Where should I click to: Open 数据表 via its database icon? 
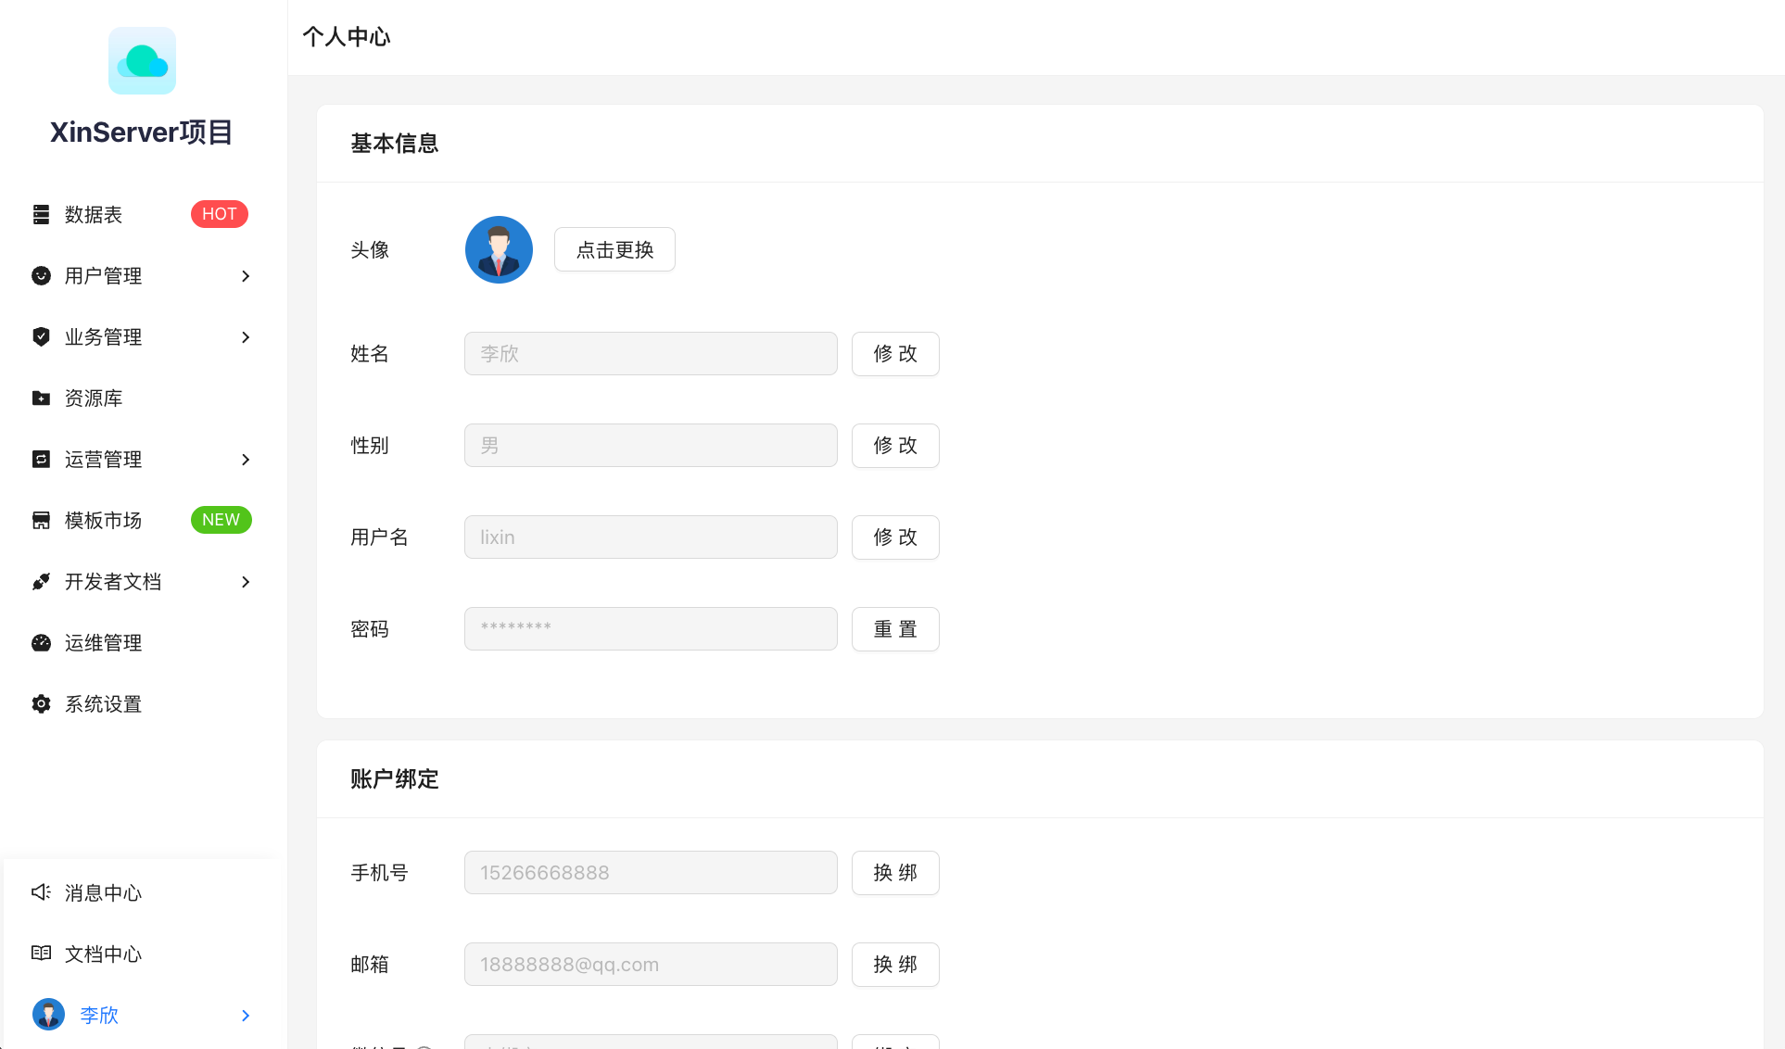point(41,214)
